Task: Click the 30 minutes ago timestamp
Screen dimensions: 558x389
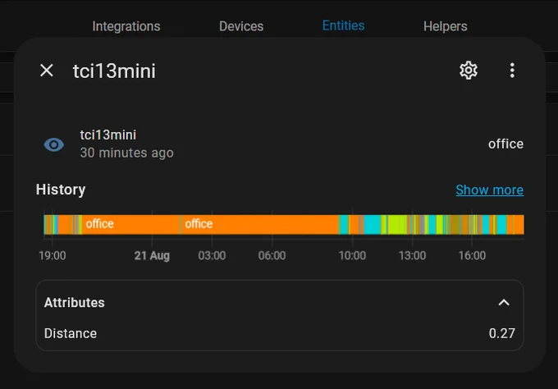Action: (x=126, y=153)
